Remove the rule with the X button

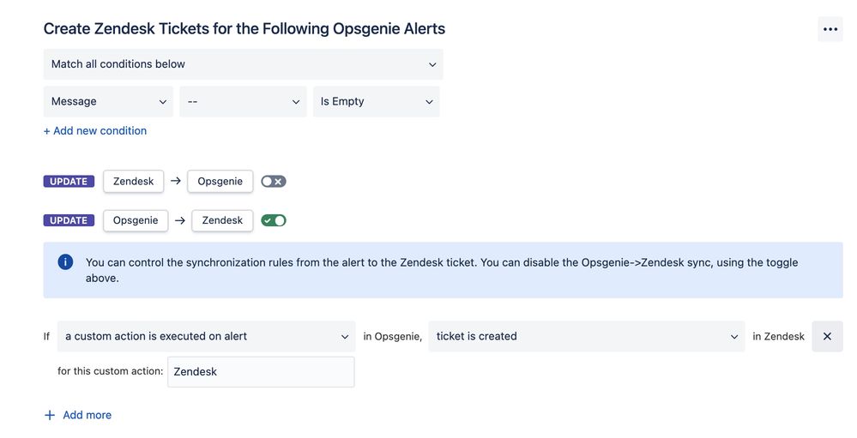tap(827, 336)
